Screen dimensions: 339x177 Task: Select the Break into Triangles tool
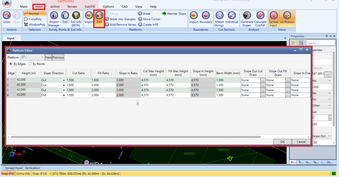pos(121,19)
